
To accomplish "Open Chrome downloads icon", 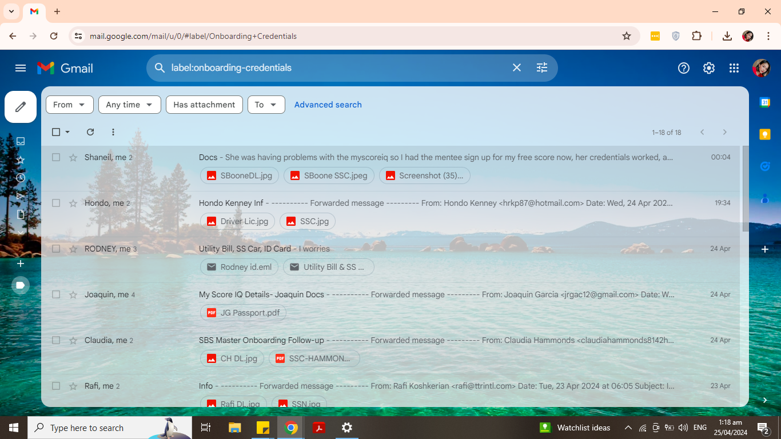I will pyautogui.click(x=727, y=36).
